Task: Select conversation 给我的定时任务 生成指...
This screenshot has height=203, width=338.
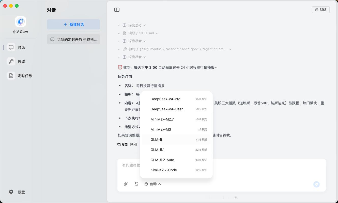Action: click(73, 39)
